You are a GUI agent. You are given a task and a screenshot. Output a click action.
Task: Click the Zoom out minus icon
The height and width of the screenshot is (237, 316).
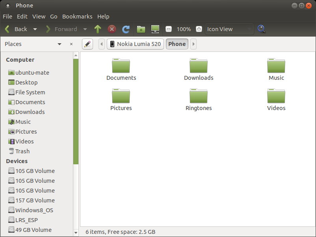coord(169,29)
